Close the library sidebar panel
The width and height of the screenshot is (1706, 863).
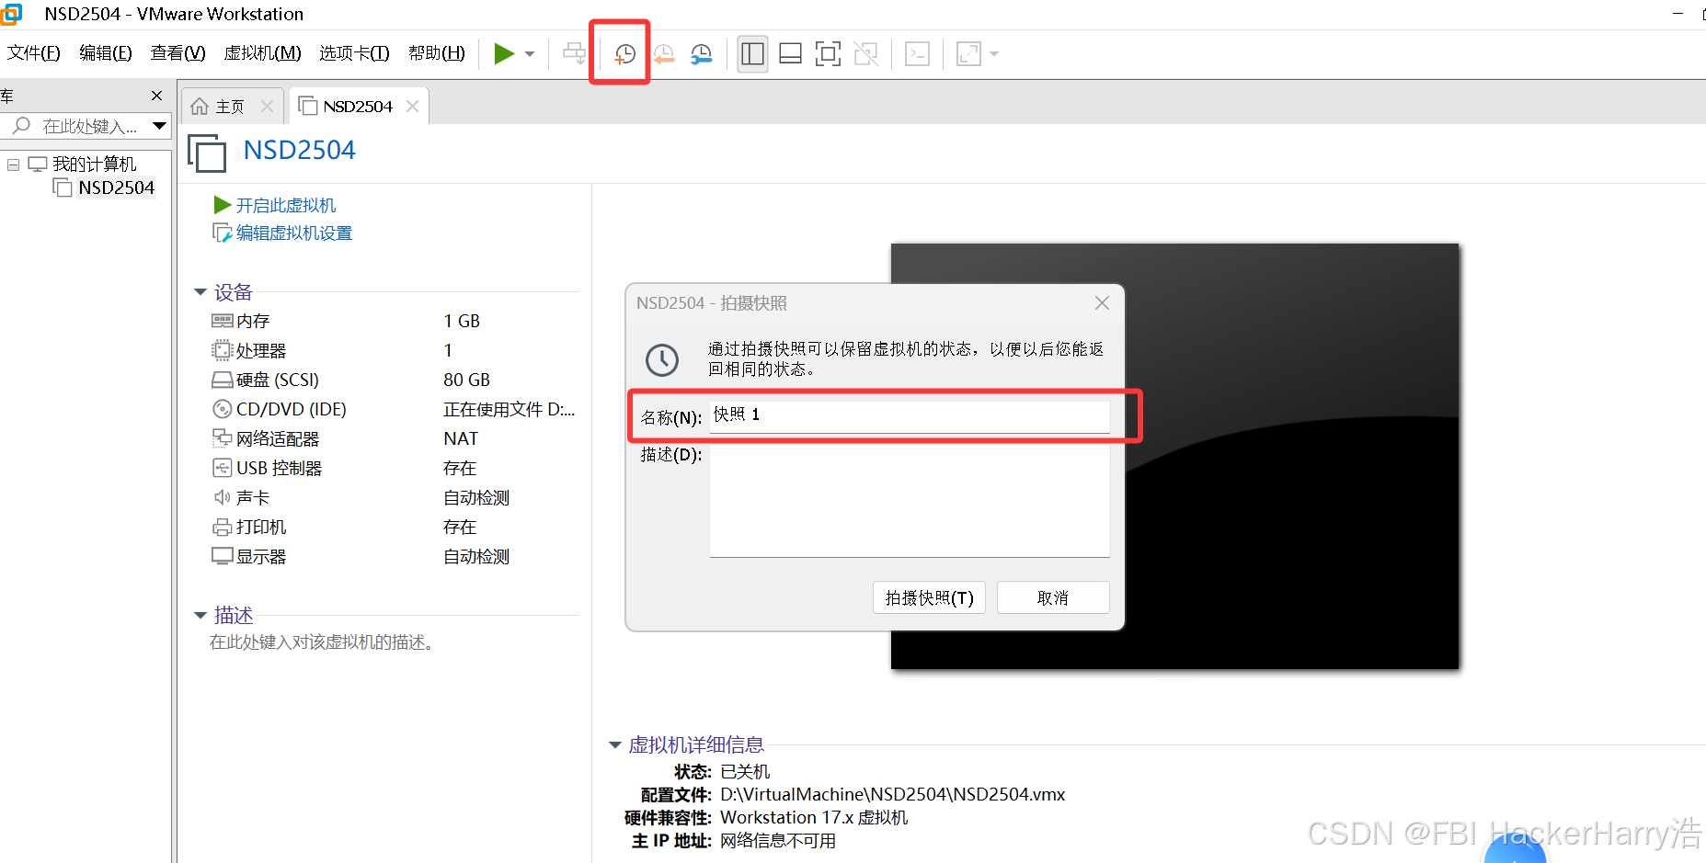(156, 96)
